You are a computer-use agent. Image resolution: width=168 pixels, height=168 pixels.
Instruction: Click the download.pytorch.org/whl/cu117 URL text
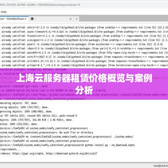pyautogui.click(x=71, y=154)
